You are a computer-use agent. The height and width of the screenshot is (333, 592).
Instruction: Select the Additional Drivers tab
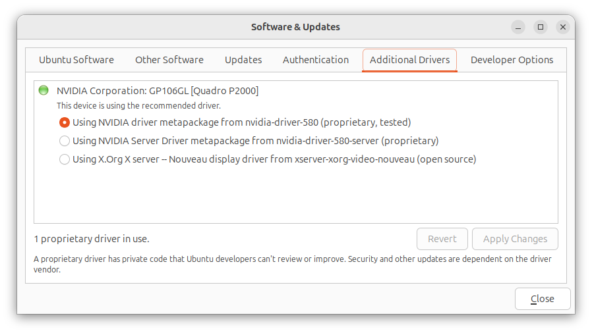pyautogui.click(x=409, y=60)
